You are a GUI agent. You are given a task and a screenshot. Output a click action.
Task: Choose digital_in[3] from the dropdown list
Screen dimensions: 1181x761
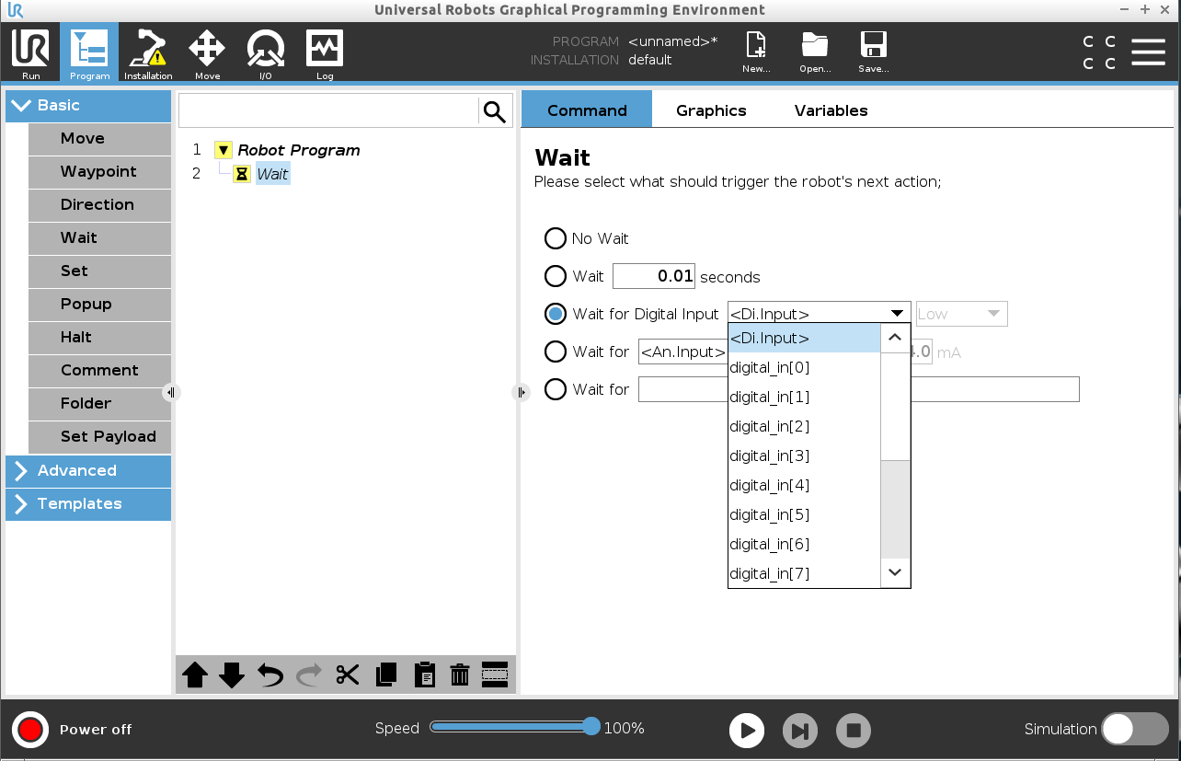coord(770,455)
